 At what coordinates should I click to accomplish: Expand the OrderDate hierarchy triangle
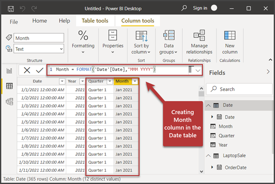point(212,167)
